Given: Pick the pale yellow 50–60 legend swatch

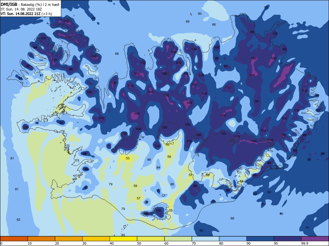Looking at the screenshot, I should 151,239.
